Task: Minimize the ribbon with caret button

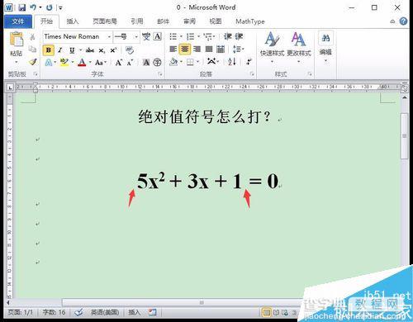Action: point(392,21)
